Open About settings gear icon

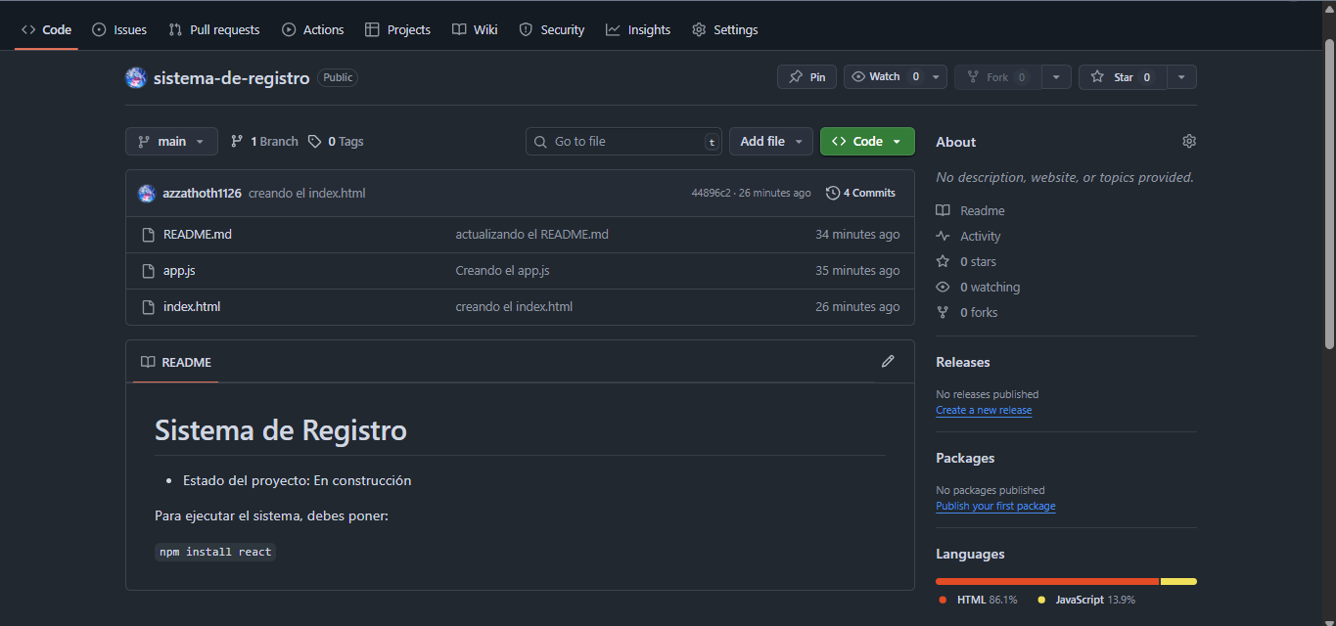pos(1189,141)
